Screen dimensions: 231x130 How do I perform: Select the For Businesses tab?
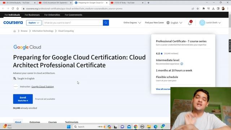[32, 15]
